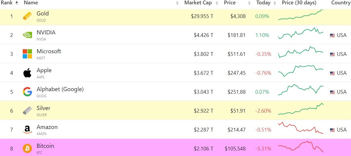
Task: Click the Country column header
Action: (x=341, y=3)
